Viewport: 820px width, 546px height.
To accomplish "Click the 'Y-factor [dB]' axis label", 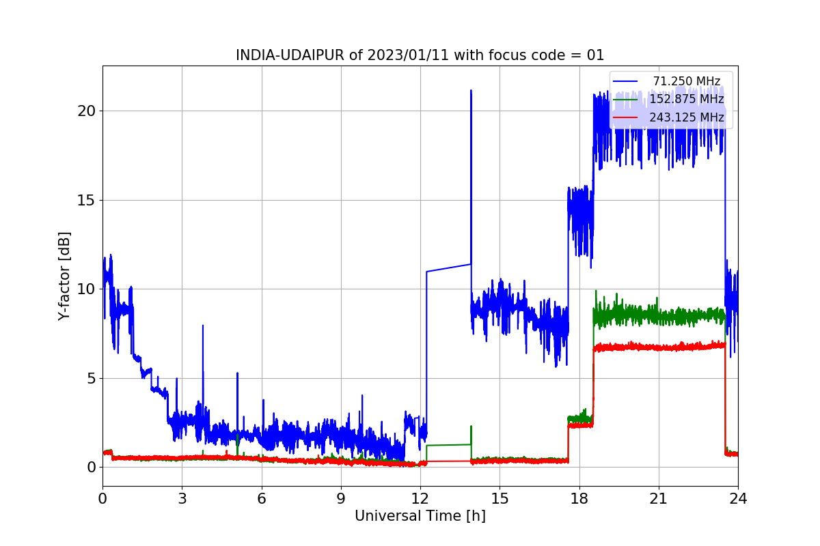I will click(x=64, y=276).
